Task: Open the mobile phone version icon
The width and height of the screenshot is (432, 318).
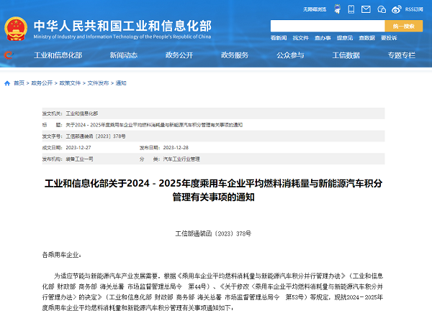Action: point(351,9)
